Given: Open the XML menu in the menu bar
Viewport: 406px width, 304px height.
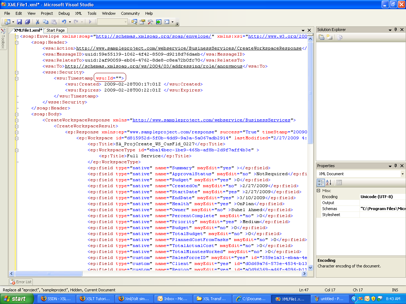Looking at the screenshot, I should (78, 13).
